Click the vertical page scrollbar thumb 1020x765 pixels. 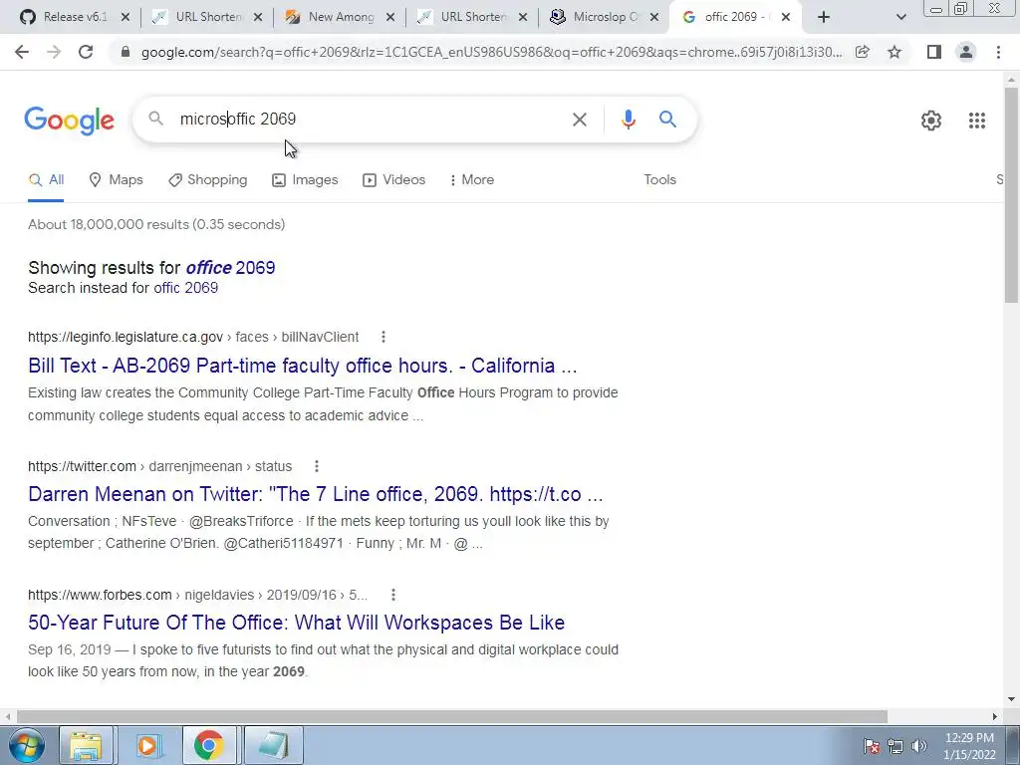click(x=1011, y=193)
